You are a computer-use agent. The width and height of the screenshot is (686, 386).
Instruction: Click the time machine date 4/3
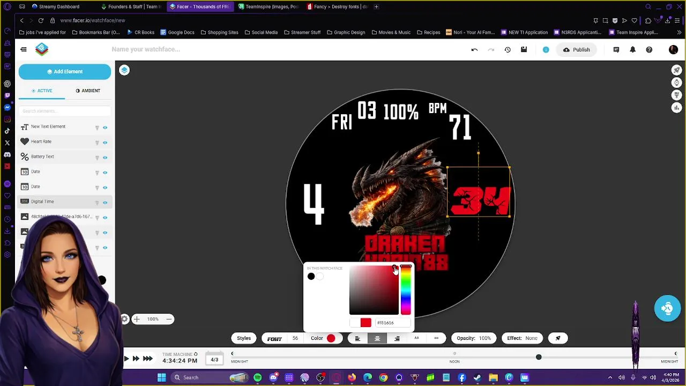tap(214, 359)
